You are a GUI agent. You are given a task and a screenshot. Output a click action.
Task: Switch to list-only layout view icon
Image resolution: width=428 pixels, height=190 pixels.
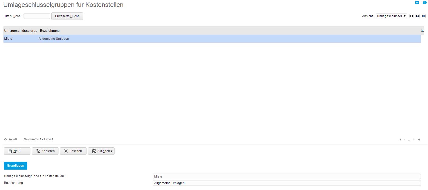tap(411, 16)
